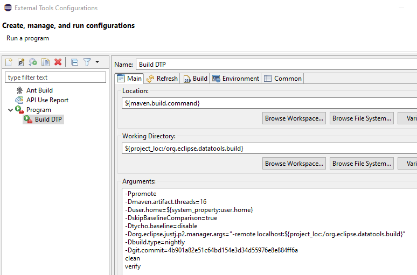
Task: Click the Export launch configuration icon
Action: point(33,62)
